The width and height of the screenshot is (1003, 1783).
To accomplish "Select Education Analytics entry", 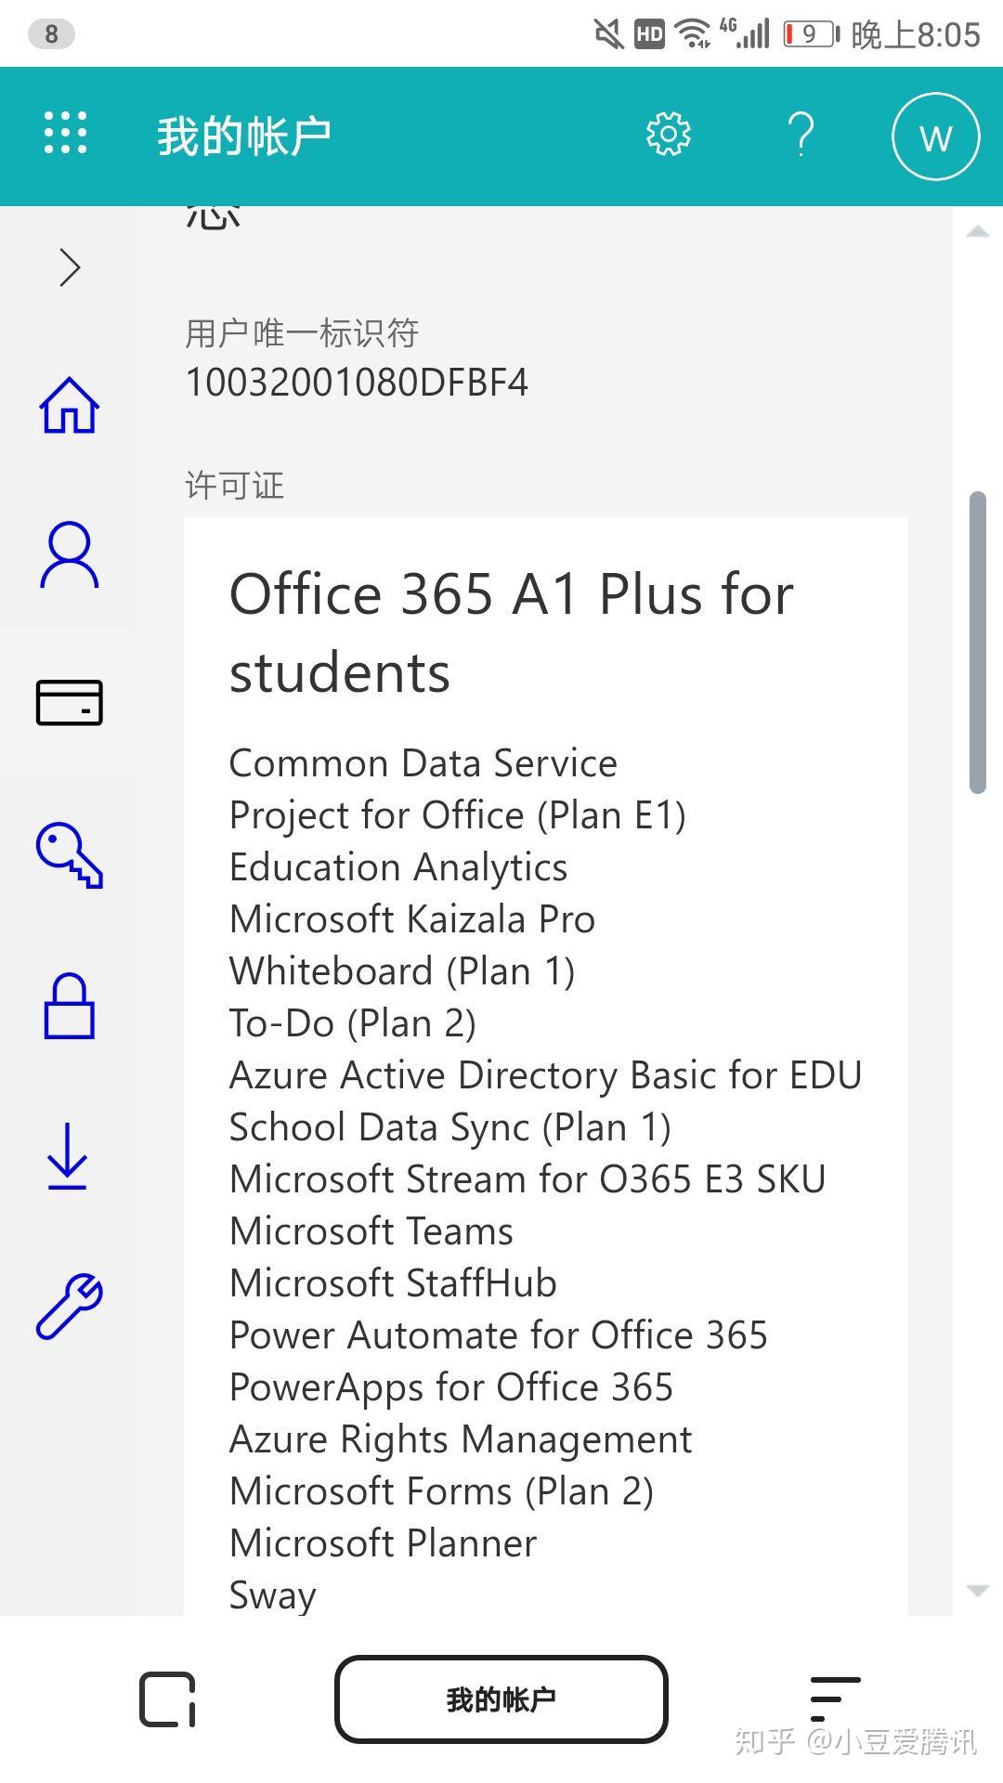I will pos(398,867).
